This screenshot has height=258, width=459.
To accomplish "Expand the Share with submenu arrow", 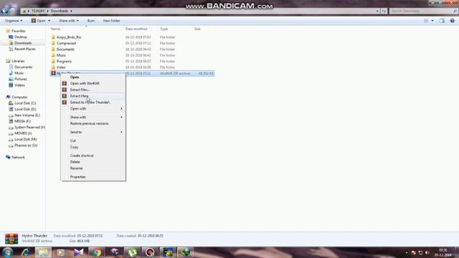I will click(x=121, y=117).
